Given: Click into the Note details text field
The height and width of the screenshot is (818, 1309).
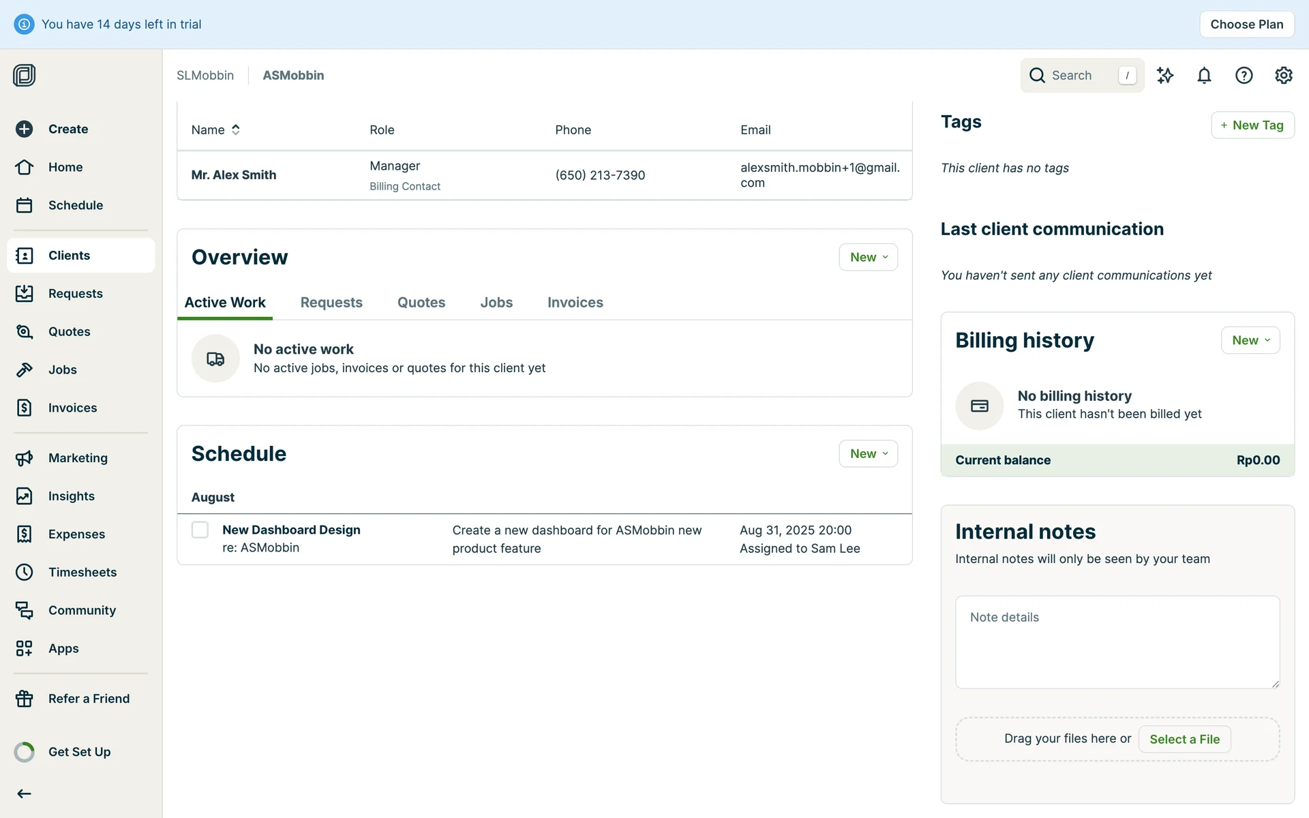Looking at the screenshot, I should tap(1117, 641).
